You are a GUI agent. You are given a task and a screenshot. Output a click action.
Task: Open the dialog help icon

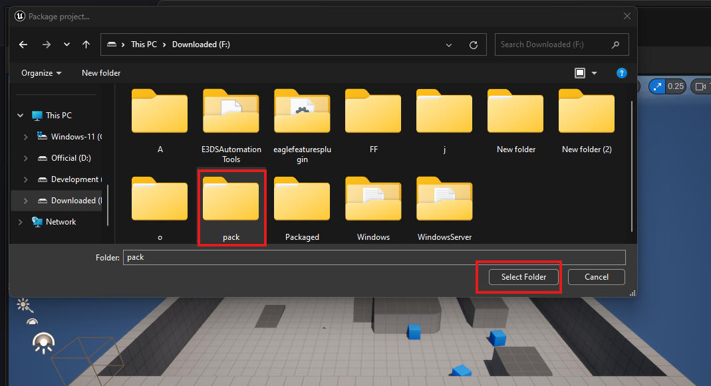click(x=621, y=73)
